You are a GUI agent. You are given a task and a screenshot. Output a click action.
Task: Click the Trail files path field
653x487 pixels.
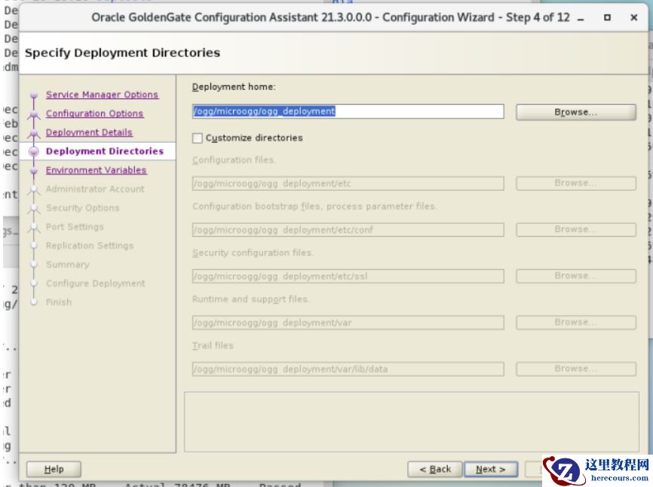[x=348, y=369]
